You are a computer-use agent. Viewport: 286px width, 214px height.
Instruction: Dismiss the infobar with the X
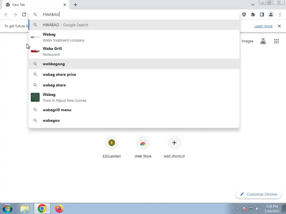pyautogui.click(x=279, y=26)
